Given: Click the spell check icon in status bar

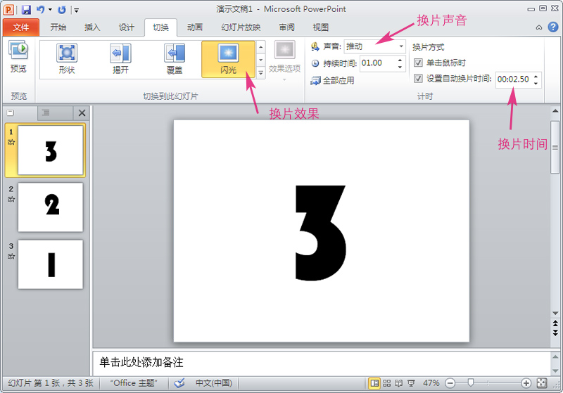Looking at the screenshot, I should pos(179,383).
